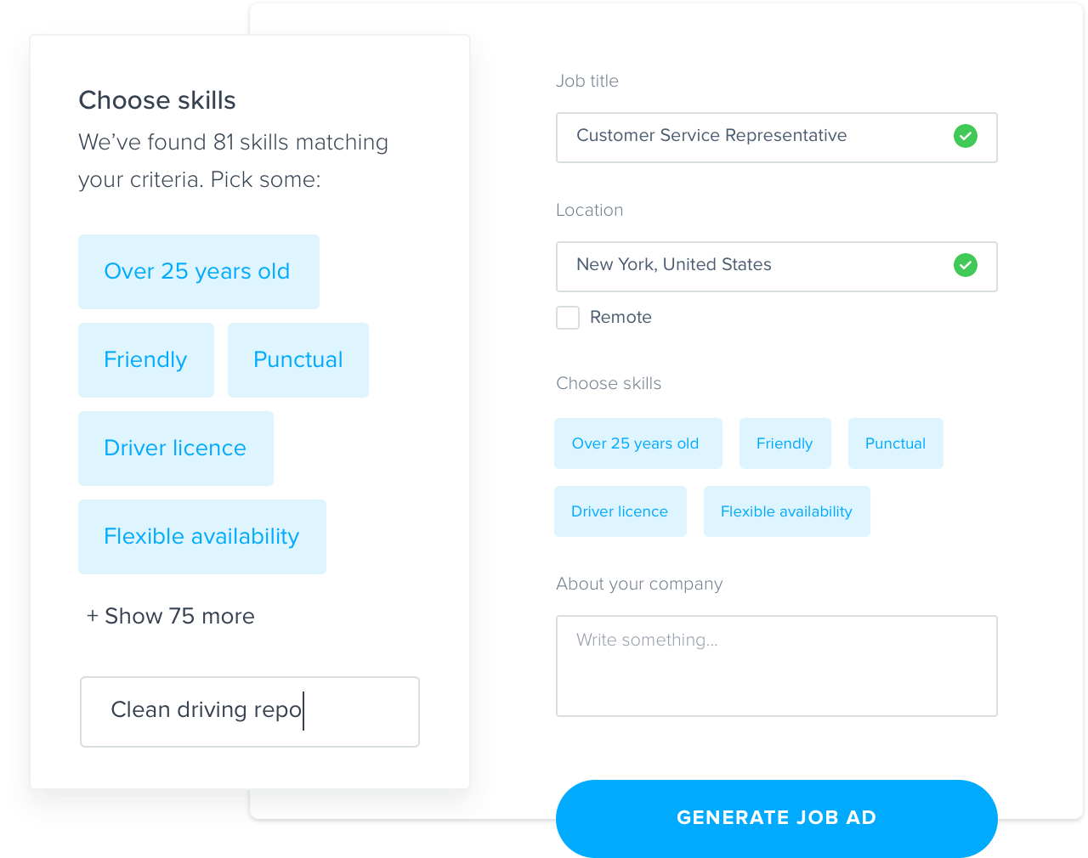Select the 'Driver licence' skill tag
The image size is (1088, 858).
[x=175, y=448]
